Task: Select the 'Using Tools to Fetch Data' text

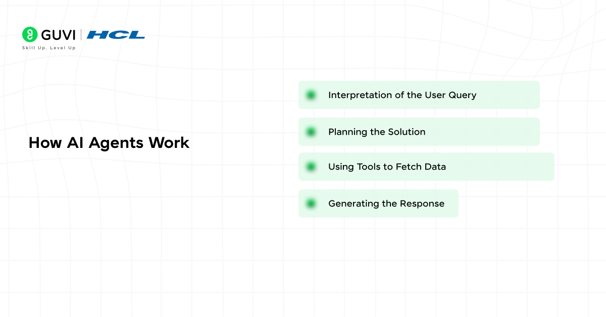Action: click(x=387, y=167)
